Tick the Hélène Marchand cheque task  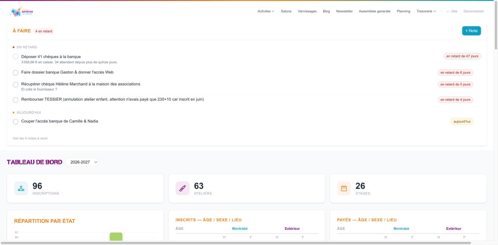click(15, 84)
